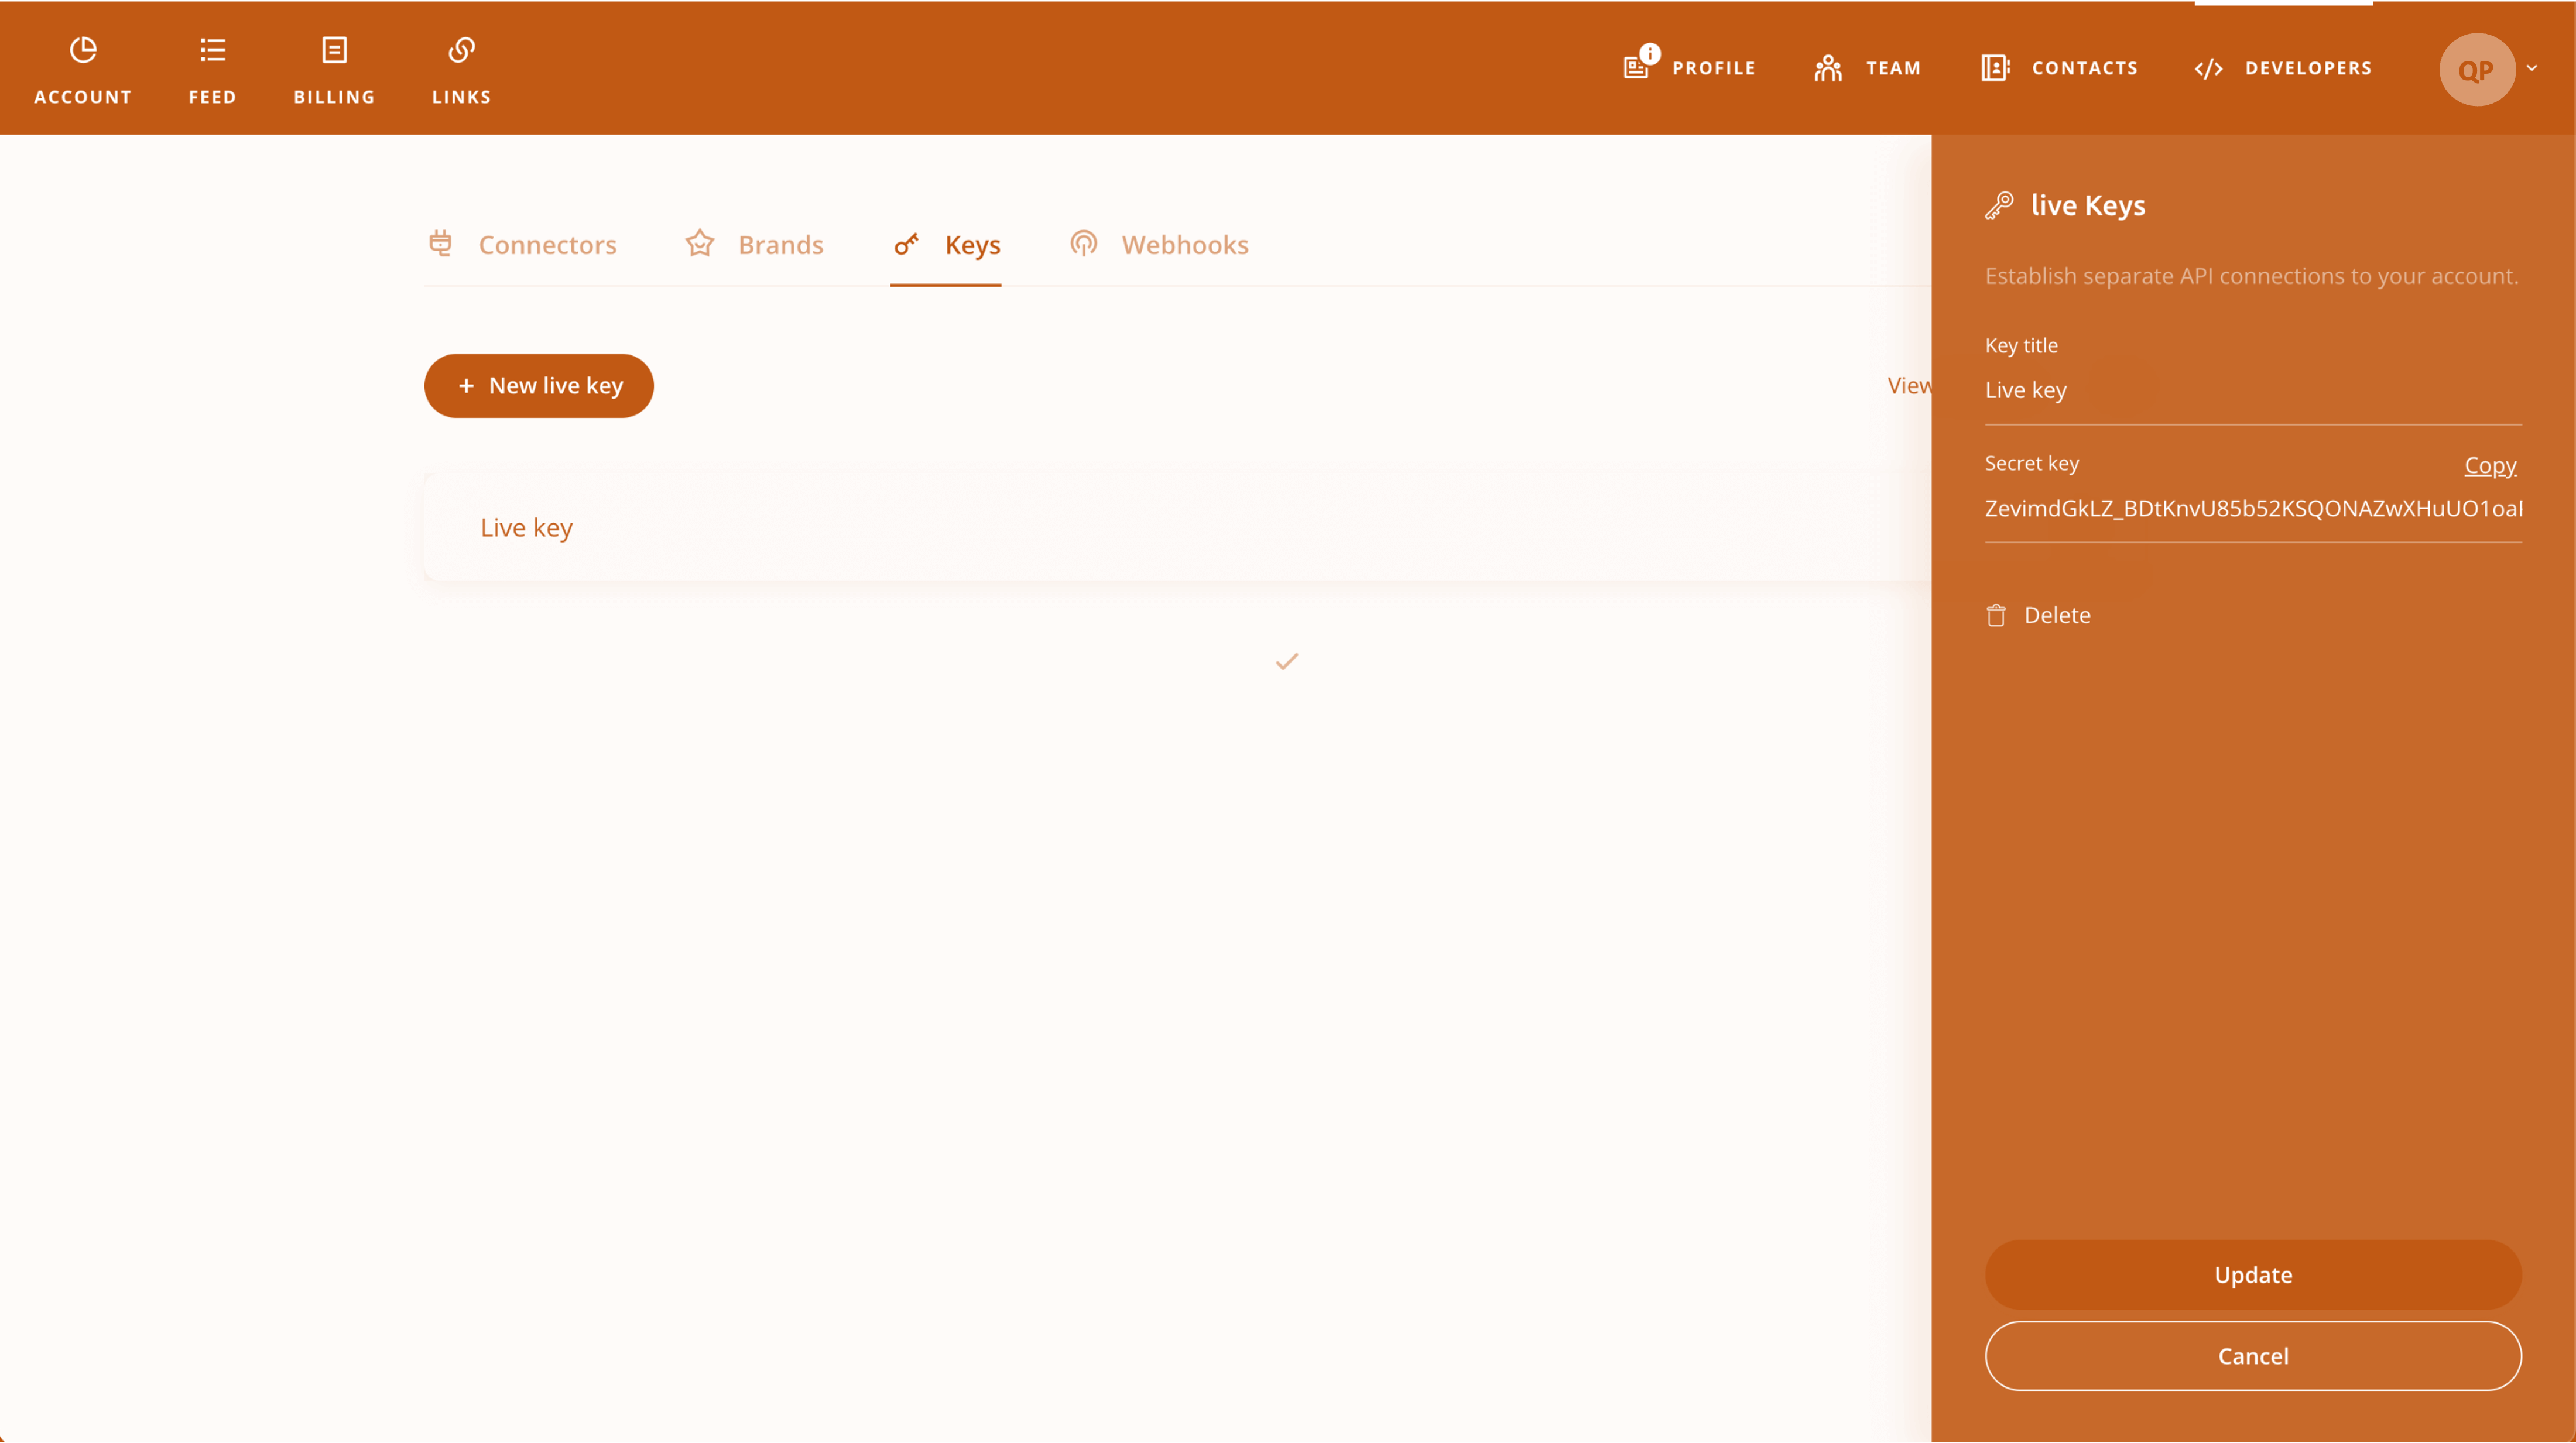Click the Brands tab star icon
Viewport: 2576px width, 1443px height.
[701, 242]
